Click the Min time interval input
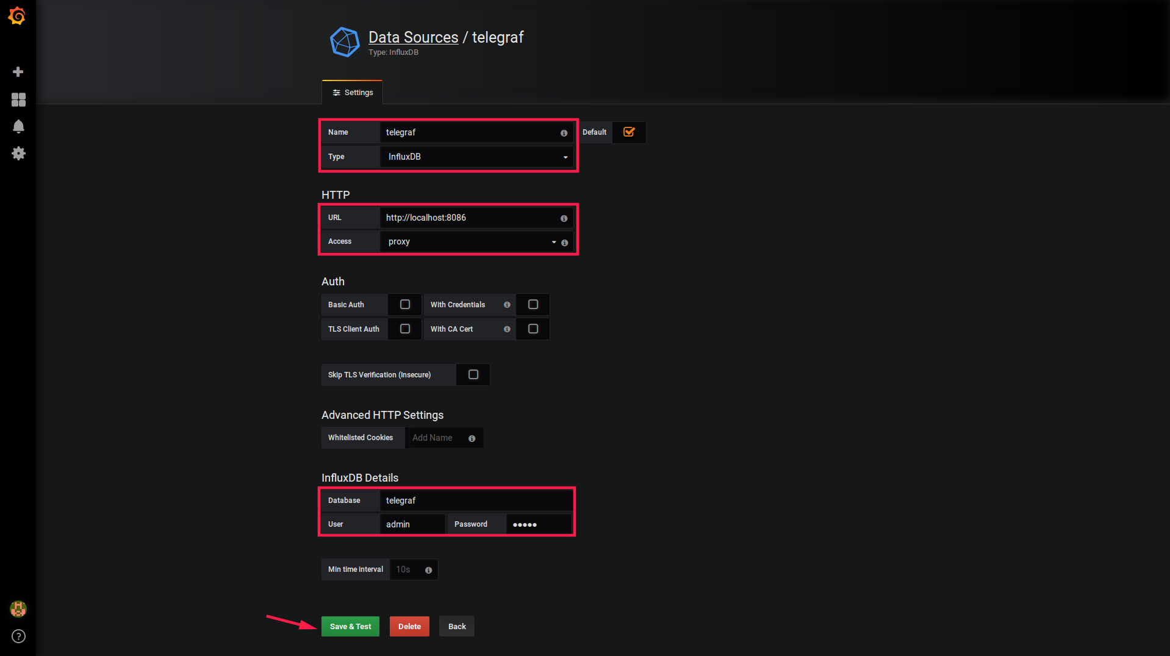 [414, 569]
